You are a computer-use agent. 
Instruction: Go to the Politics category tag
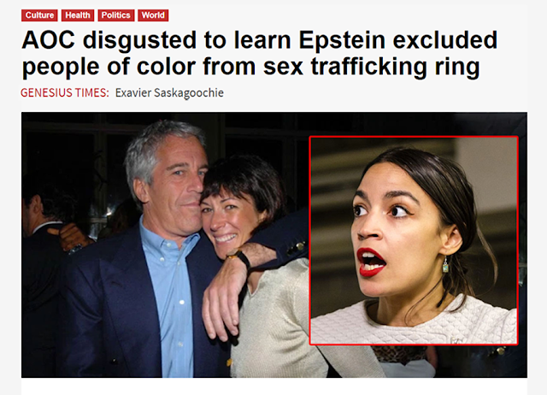(116, 15)
